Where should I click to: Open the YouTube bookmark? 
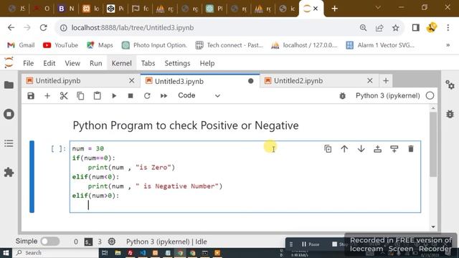click(60, 45)
